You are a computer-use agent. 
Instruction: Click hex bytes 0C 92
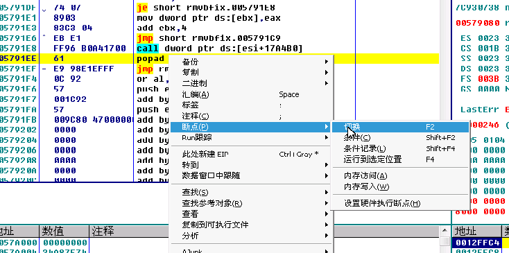click(x=67, y=79)
